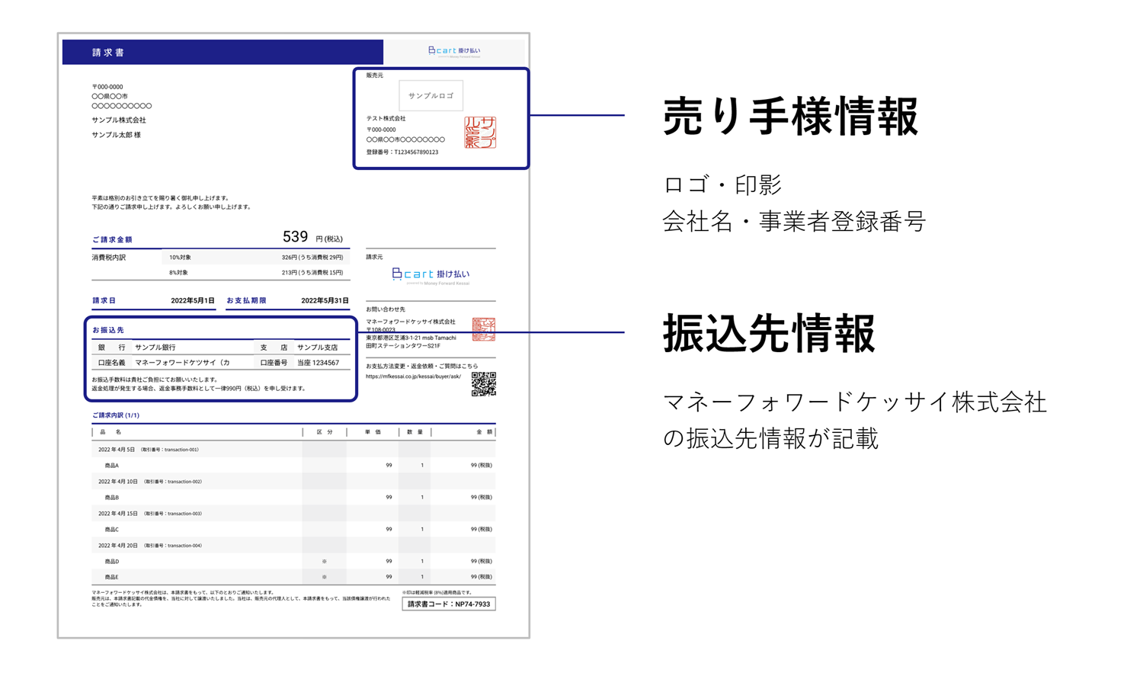The height and width of the screenshot is (676, 1143).
Task: Click the B cart 掛け払い logo in invoice header
Action: [454, 51]
